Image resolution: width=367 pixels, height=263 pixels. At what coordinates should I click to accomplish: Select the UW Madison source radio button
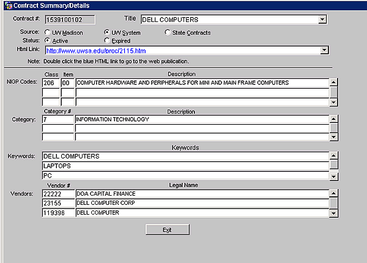47,32
